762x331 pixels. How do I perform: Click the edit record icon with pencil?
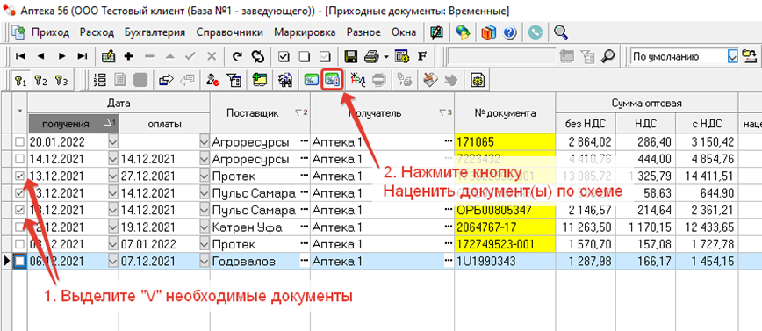[108, 56]
